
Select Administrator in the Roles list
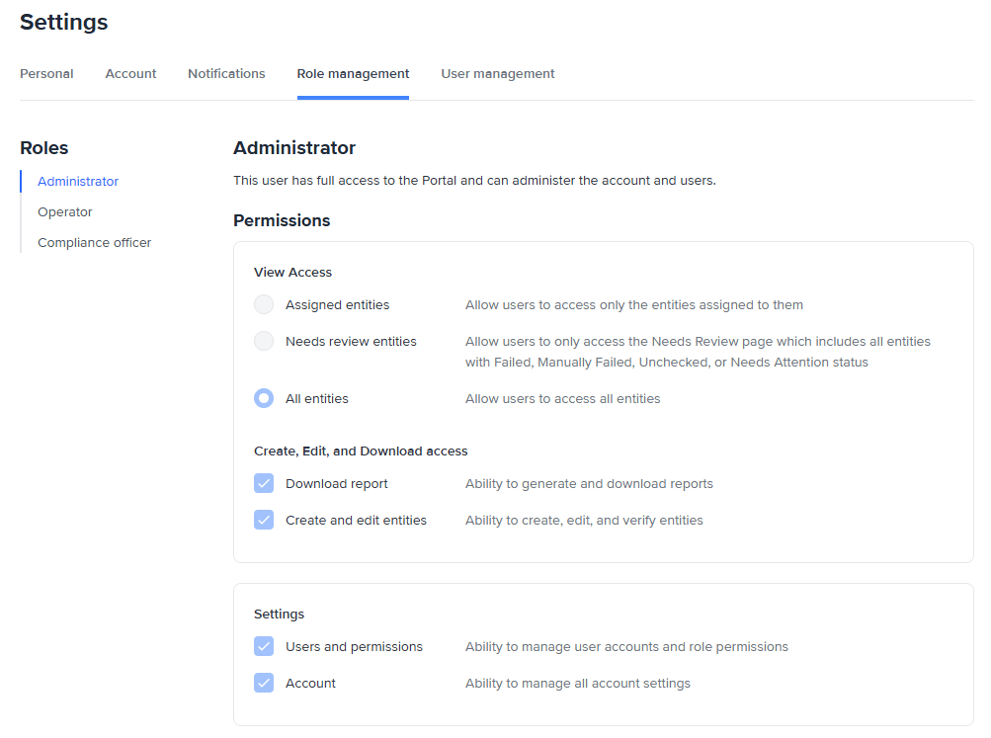[x=78, y=182]
